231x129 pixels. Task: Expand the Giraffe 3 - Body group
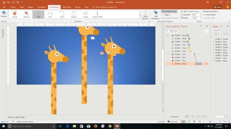tap(214, 44)
